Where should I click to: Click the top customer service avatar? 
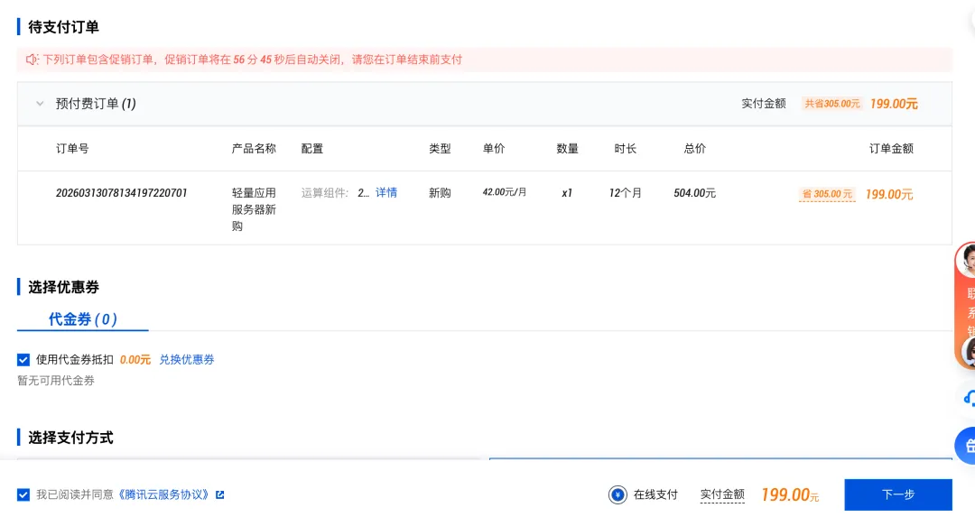[x=967, y=260]
